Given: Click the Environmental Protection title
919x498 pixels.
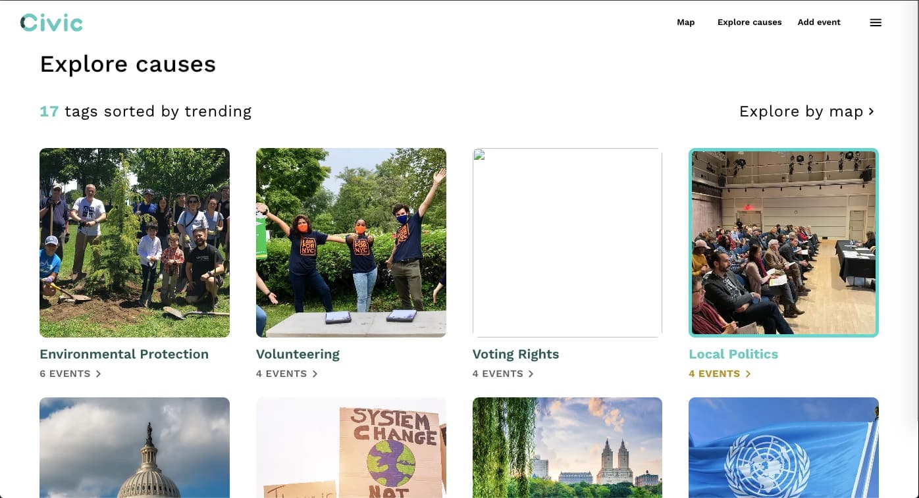Looking at the screenshot, I should pyautogui.click(x=124, y=354).
